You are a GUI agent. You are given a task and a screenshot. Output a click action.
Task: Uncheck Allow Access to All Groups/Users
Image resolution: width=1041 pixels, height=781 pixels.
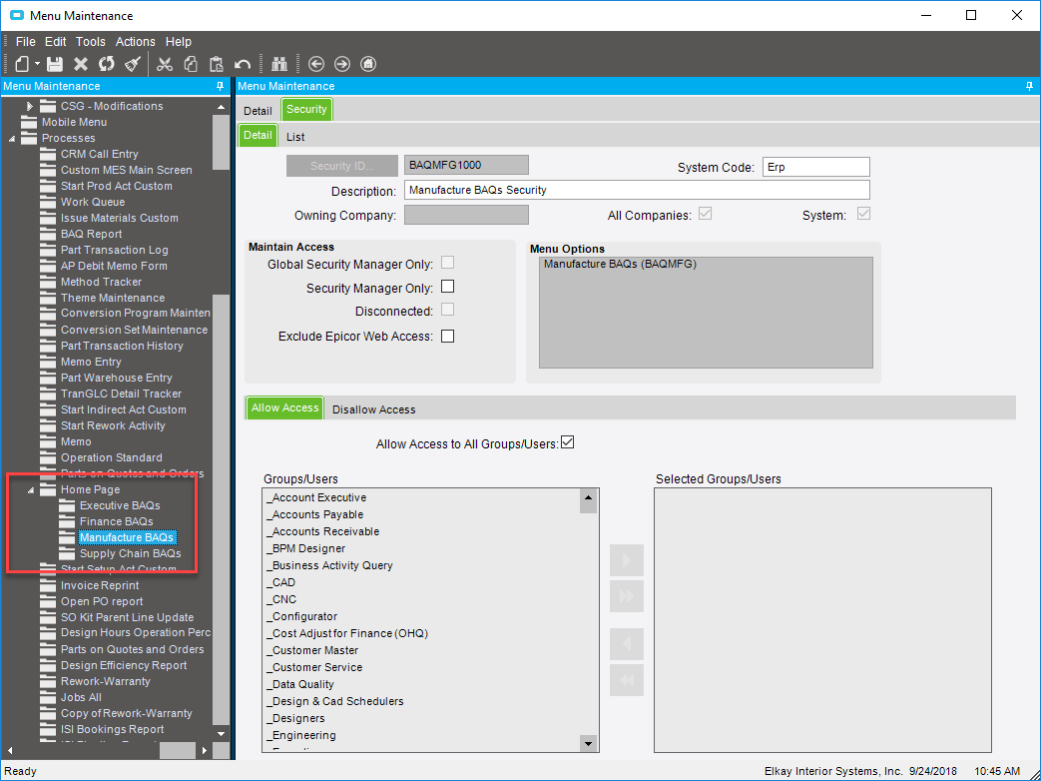[567, 442]
